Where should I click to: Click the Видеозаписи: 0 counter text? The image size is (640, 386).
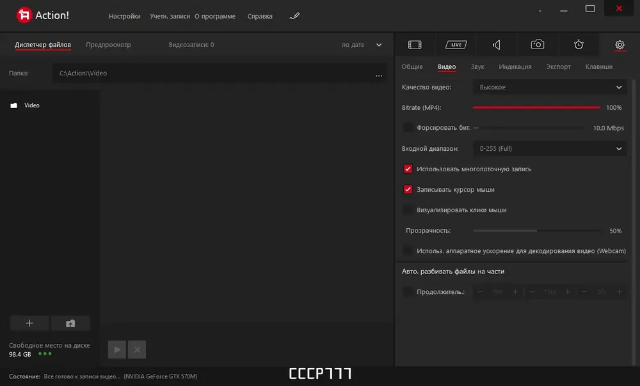(x=191, y=45)
